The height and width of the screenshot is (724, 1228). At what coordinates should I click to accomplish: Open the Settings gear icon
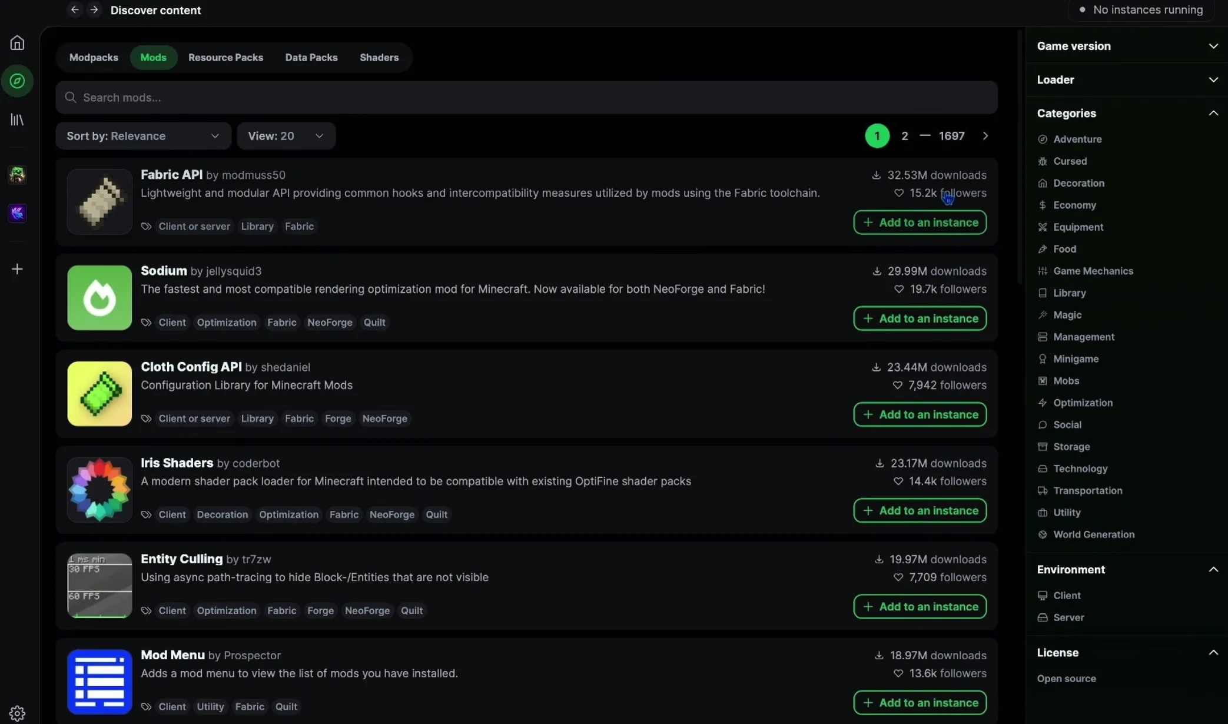pyautogui.click(x=17, y=713)
